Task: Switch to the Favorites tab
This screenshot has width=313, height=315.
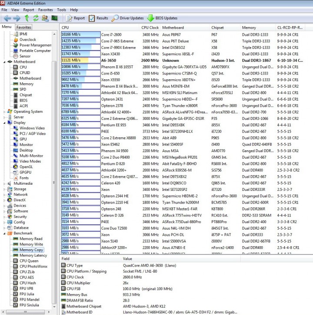Action: pyautogui.click(x=23, y=27)
